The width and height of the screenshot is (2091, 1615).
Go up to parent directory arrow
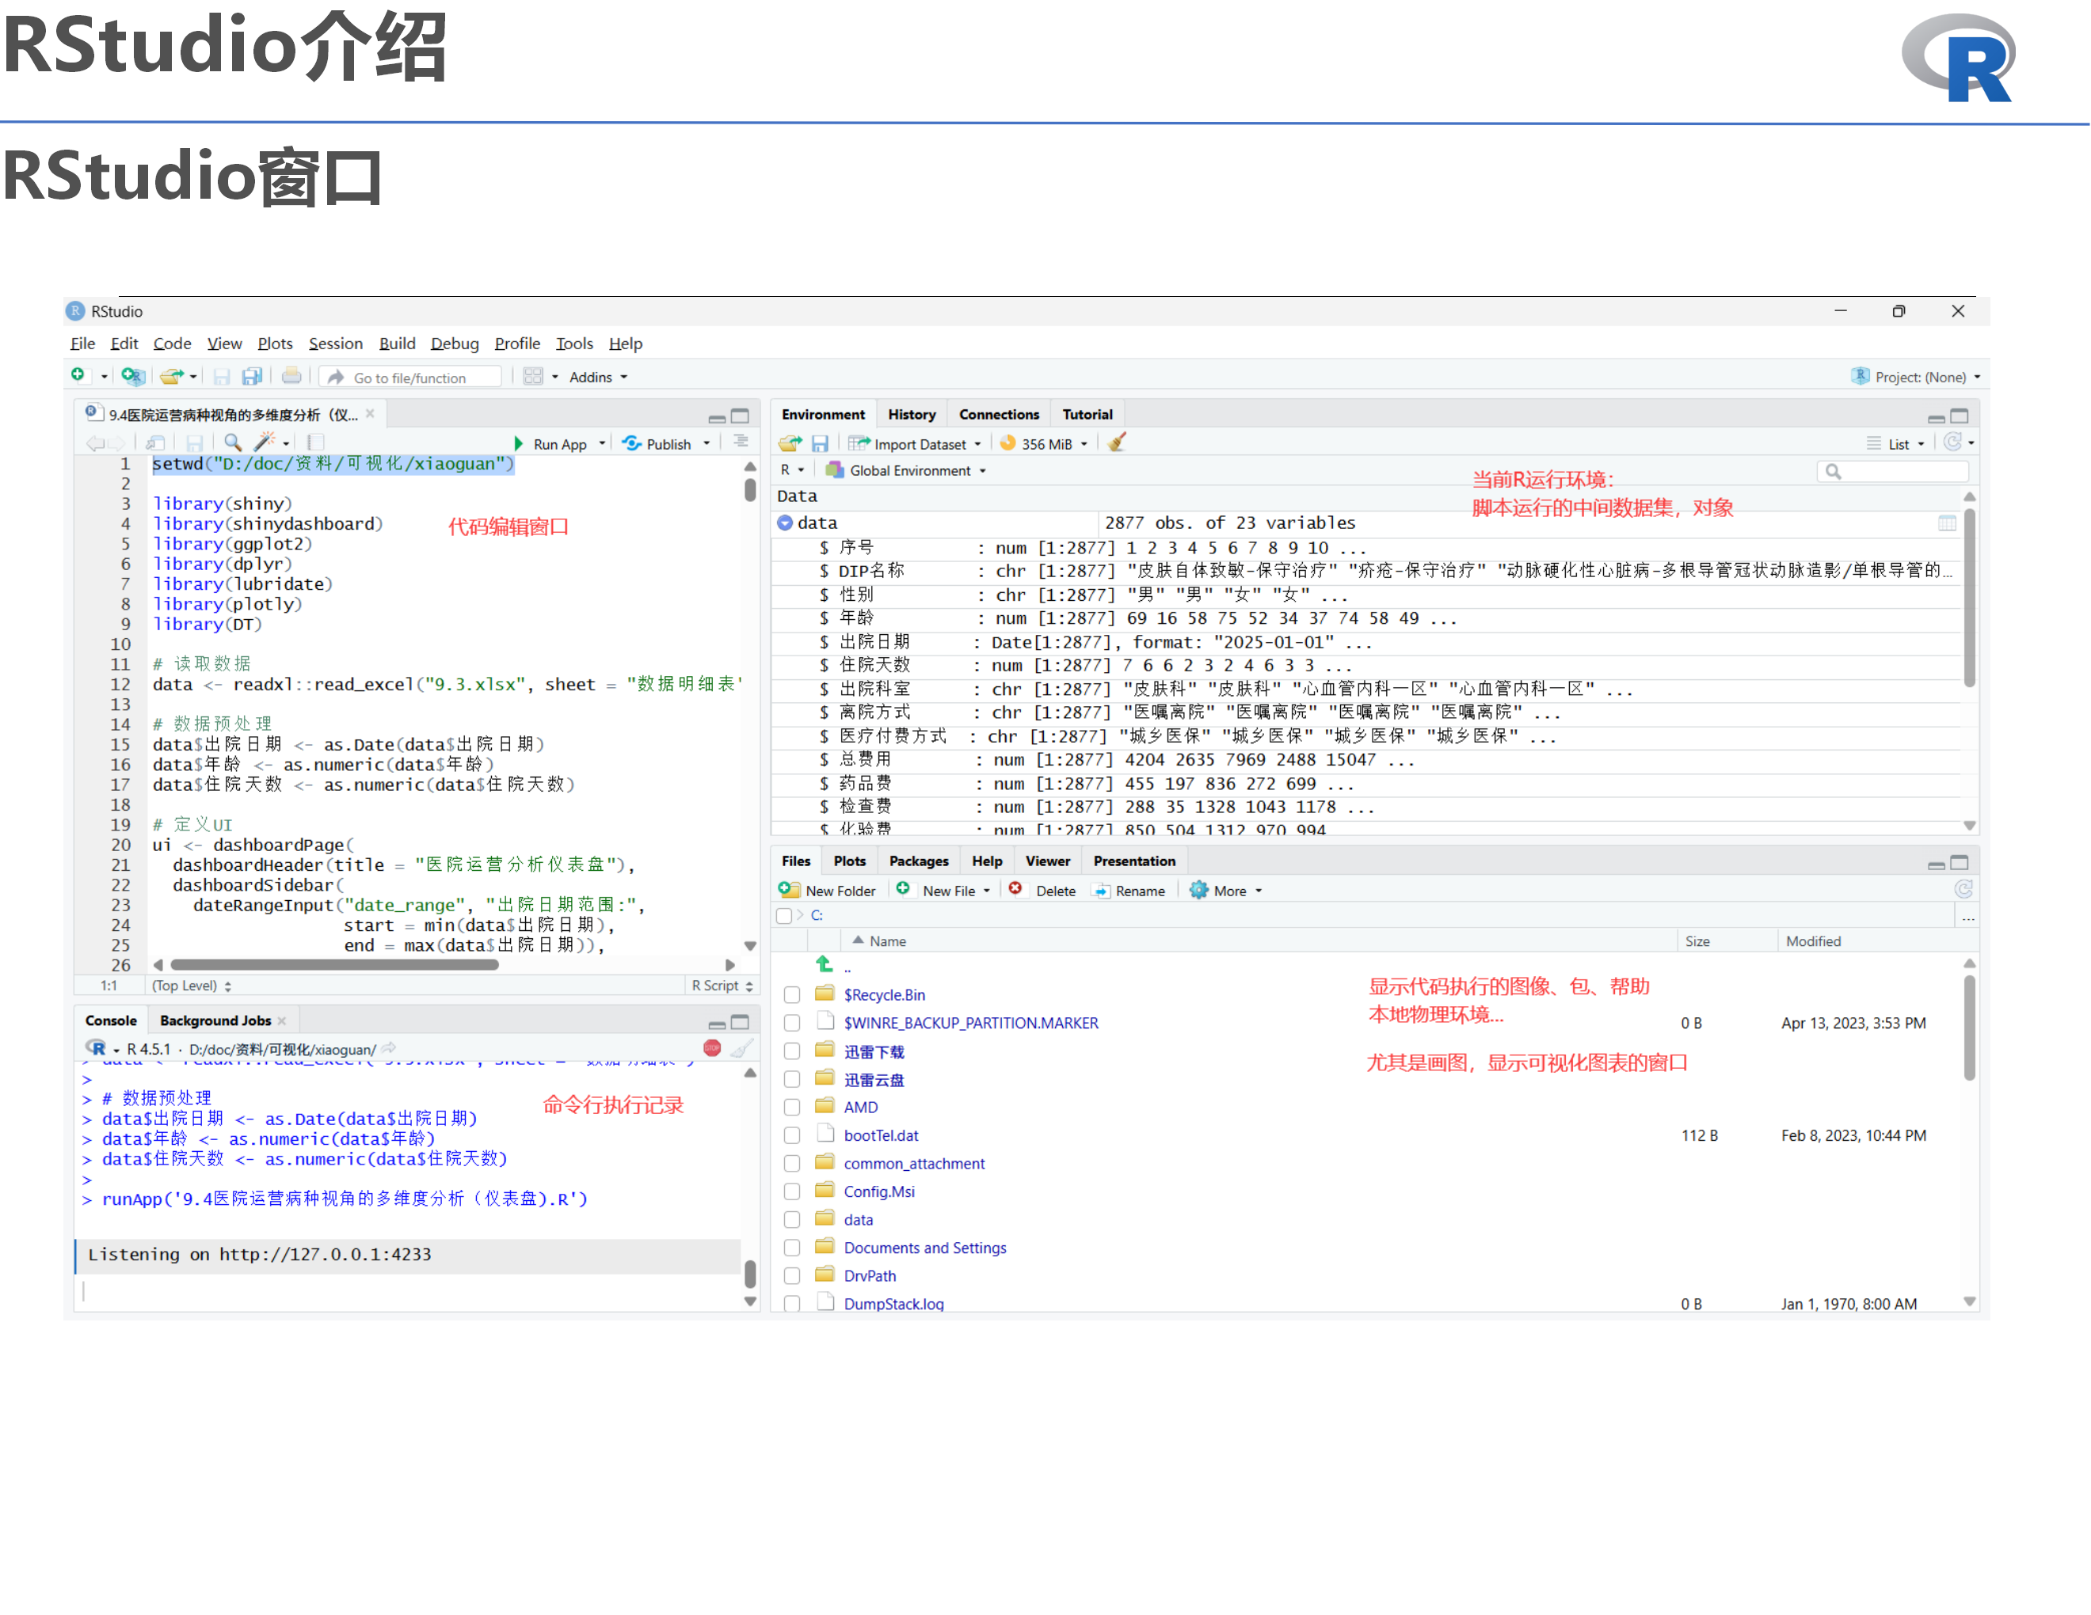825,964
